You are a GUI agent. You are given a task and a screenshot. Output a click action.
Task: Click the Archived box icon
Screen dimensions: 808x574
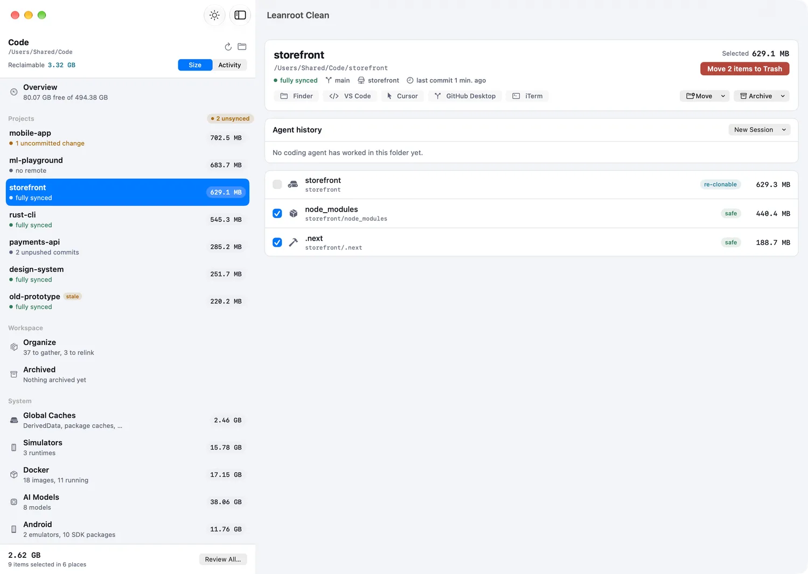click(x=14, y=374)
